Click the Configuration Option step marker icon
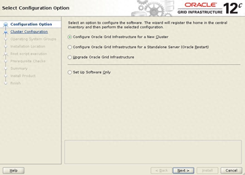Image resolution: width=245 pixels, height=175 pixels. [6, 25]
